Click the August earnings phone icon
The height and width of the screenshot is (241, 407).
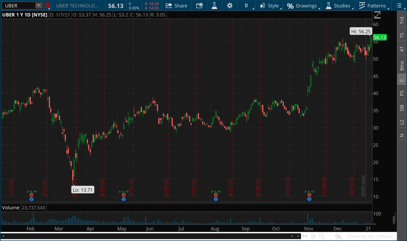[216, 195]
